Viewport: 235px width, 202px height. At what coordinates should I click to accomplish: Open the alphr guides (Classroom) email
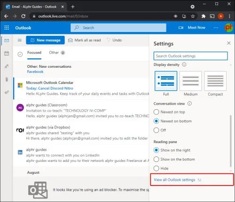tap(81, 111)
